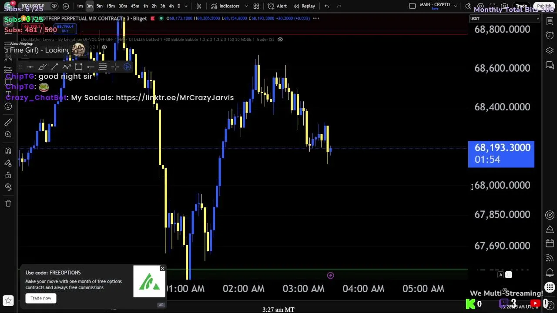The width and height of the screenshot is (557, 313).
Task: Open the chart type candlestick selector
Action: tap(199, 6)
